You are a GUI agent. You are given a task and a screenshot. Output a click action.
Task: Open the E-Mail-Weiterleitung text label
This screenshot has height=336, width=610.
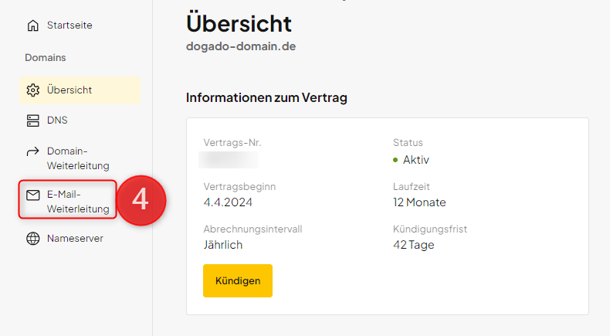[77, 202]
